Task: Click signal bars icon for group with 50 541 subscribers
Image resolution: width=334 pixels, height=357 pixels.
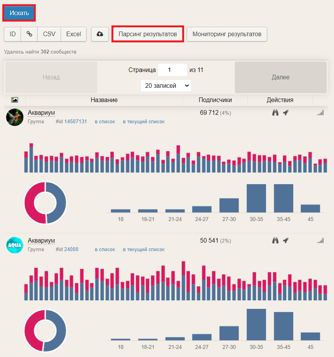Action: click(320, 241)
